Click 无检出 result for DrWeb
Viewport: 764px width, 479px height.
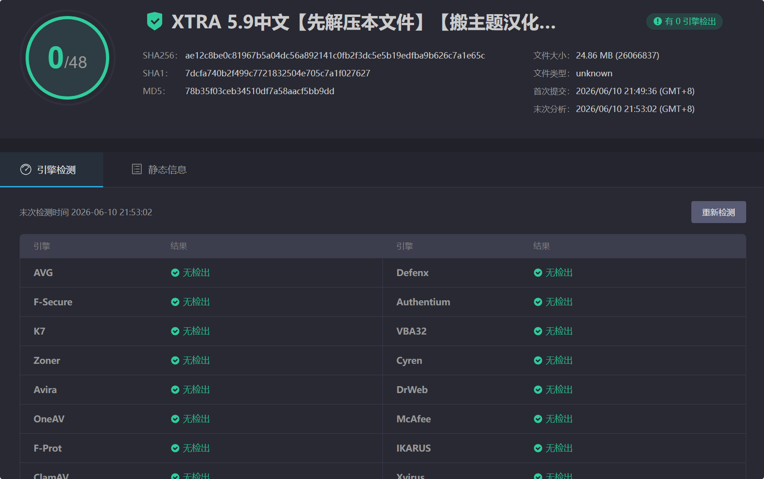(559, 390)
